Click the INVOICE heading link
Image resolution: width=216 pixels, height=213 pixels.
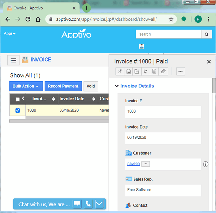click(41, 60)
